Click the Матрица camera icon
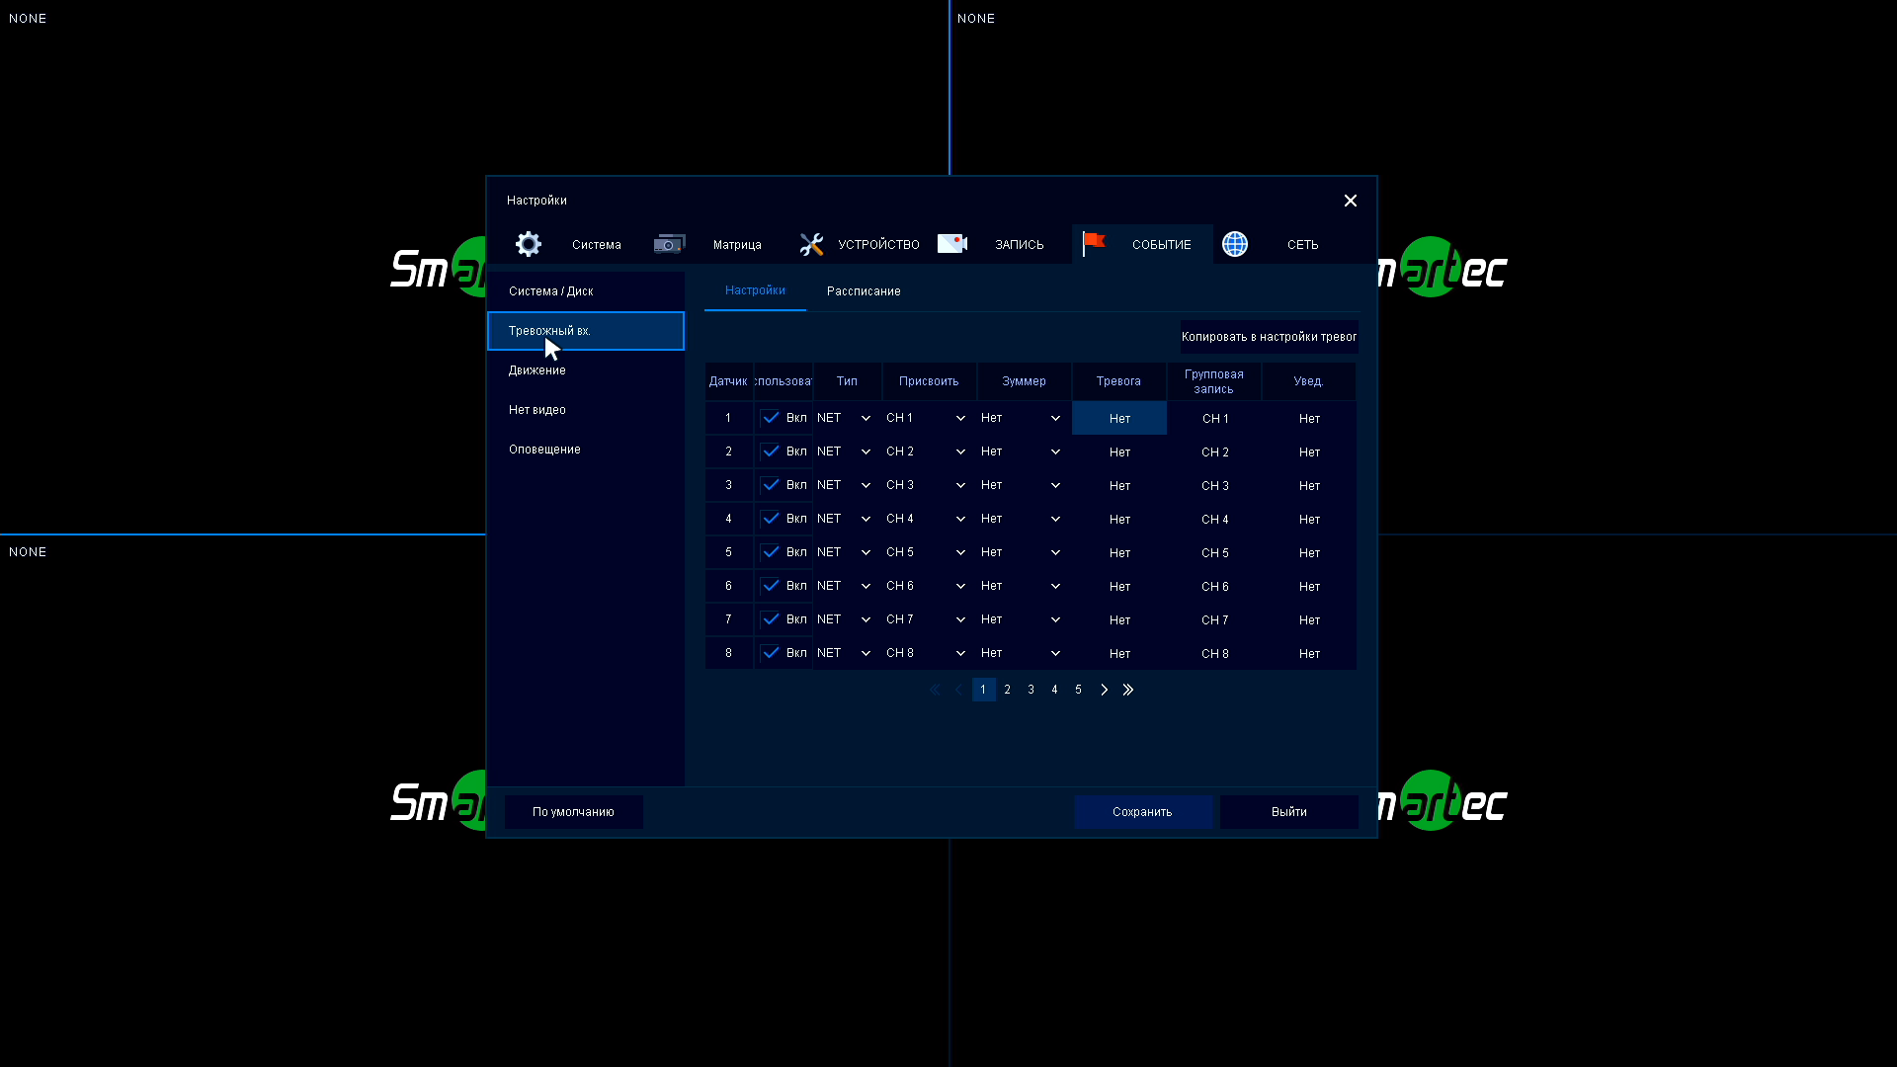The image size is (1897, 1067). click(x=669, y=244)
